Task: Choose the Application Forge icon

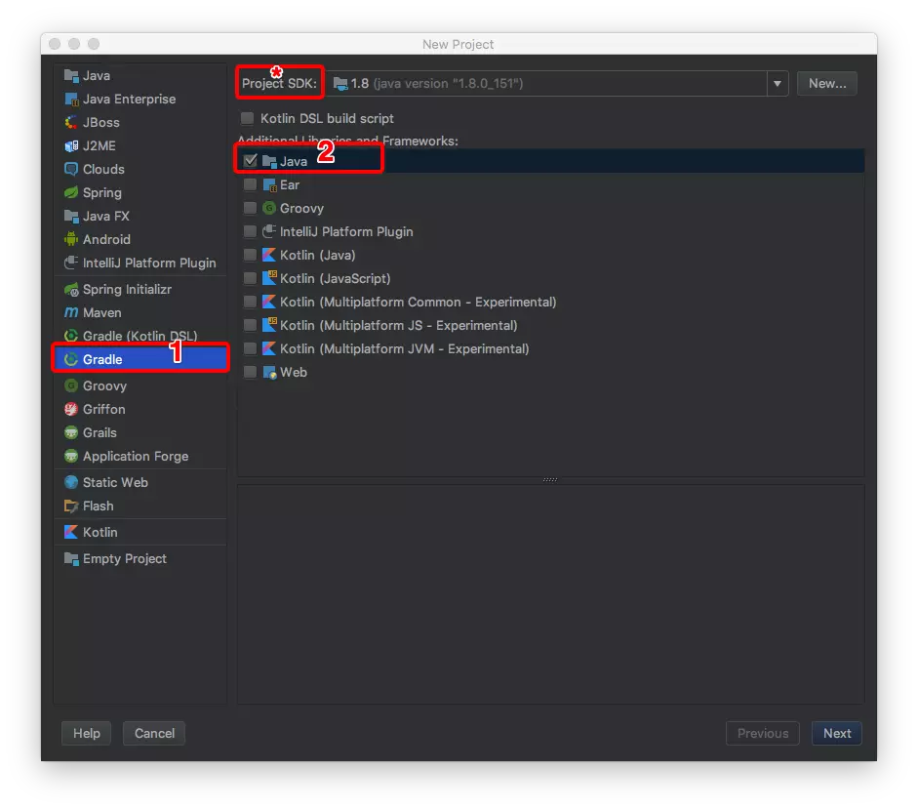Action: (71, 457)
